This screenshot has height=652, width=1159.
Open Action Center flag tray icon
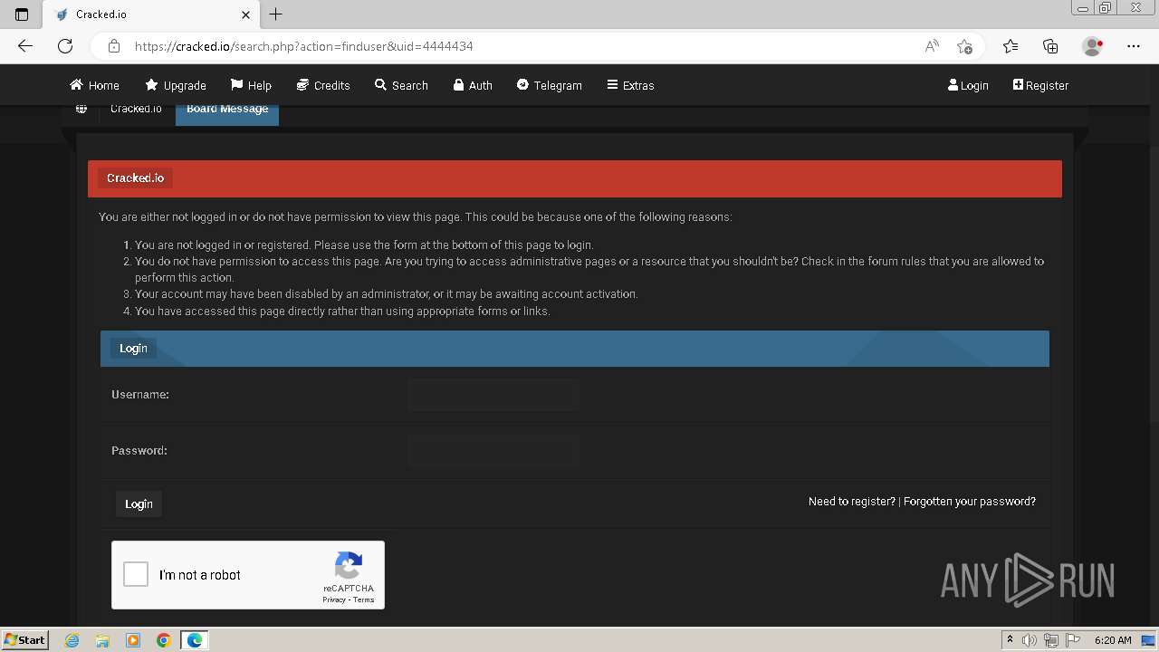pyautogui.click(x=1073, y=640)
